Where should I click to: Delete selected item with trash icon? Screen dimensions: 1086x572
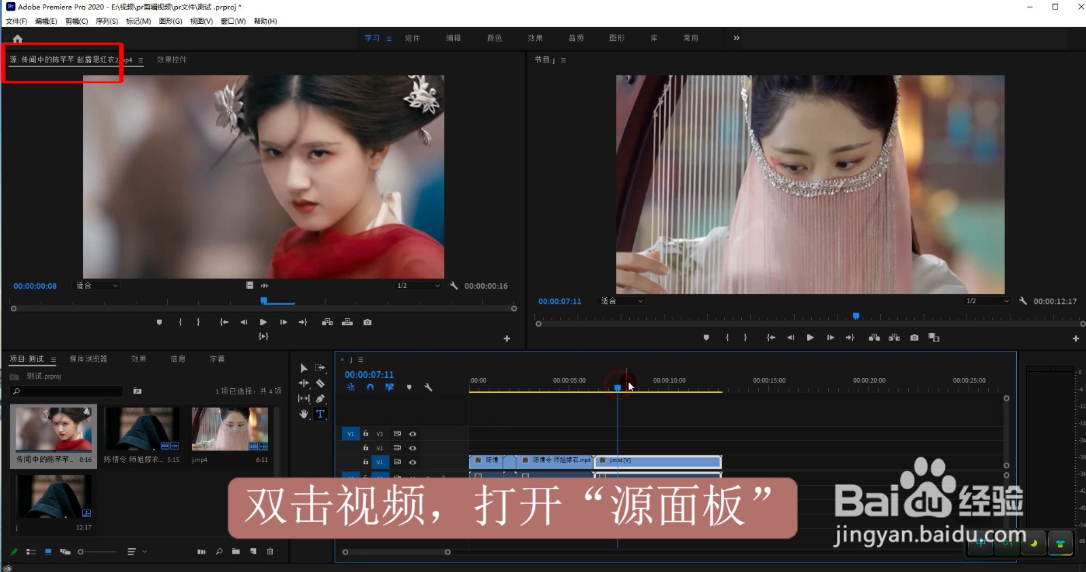point(270,552)
